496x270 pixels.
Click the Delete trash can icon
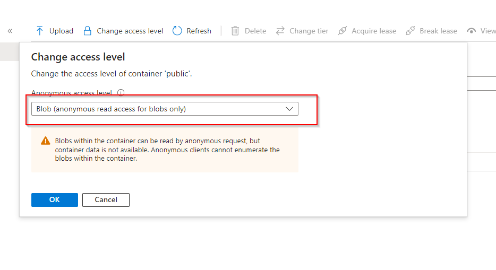(235, 31)
